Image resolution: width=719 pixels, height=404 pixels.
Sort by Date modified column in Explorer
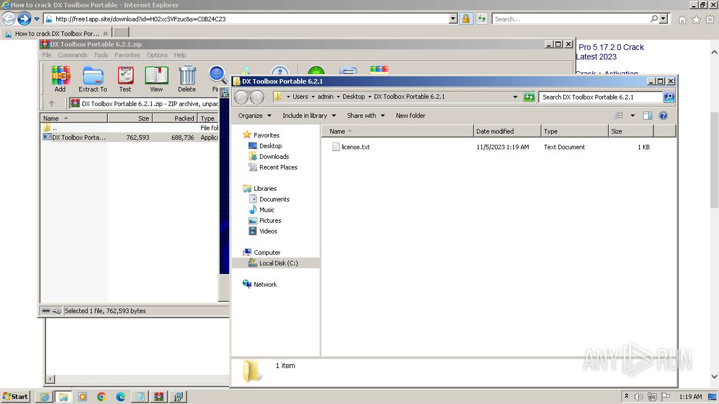click(507, 131)
